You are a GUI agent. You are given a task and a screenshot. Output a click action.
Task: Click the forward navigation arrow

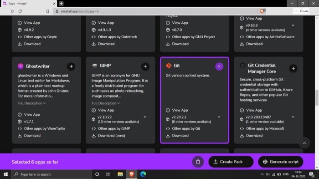12,11
